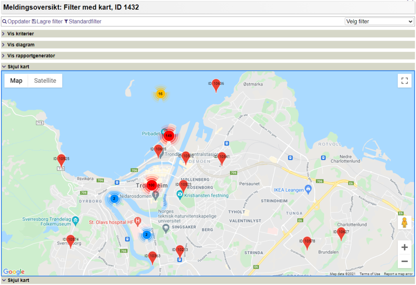Open the Terms of Use link
This screenshot has width=416, height=285.
370,274
